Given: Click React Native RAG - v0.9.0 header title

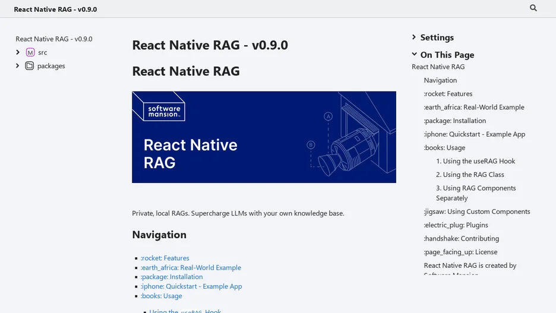Looking at the screenshot, I should click(55, 10).
